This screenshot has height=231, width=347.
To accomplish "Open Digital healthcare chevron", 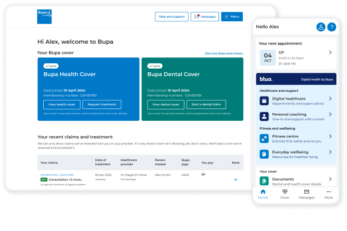I will [x=330, y=99].
